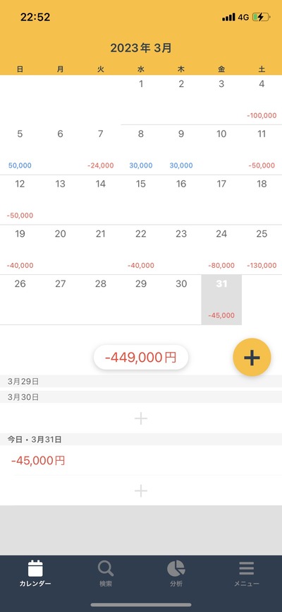Tap the plus under 3月30日
Viewport: 282px width, 612px height.
pyautogui.click(x=141, y=418)
